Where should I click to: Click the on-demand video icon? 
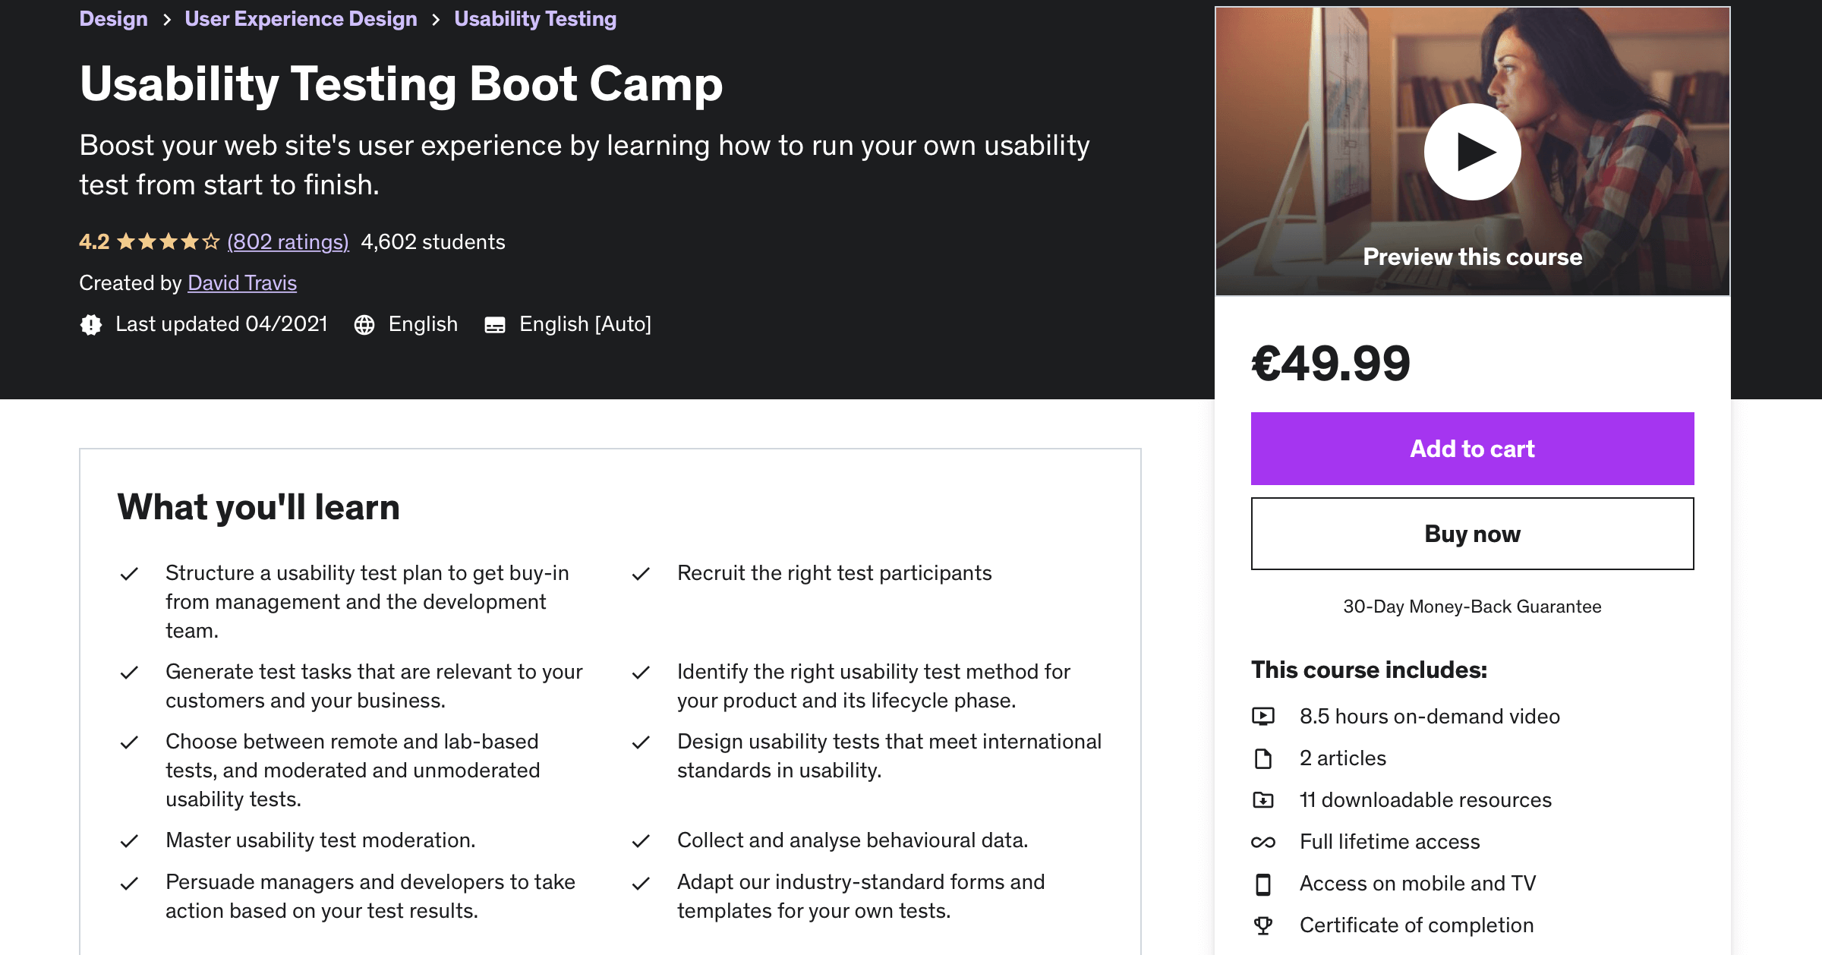(1263, 716)
